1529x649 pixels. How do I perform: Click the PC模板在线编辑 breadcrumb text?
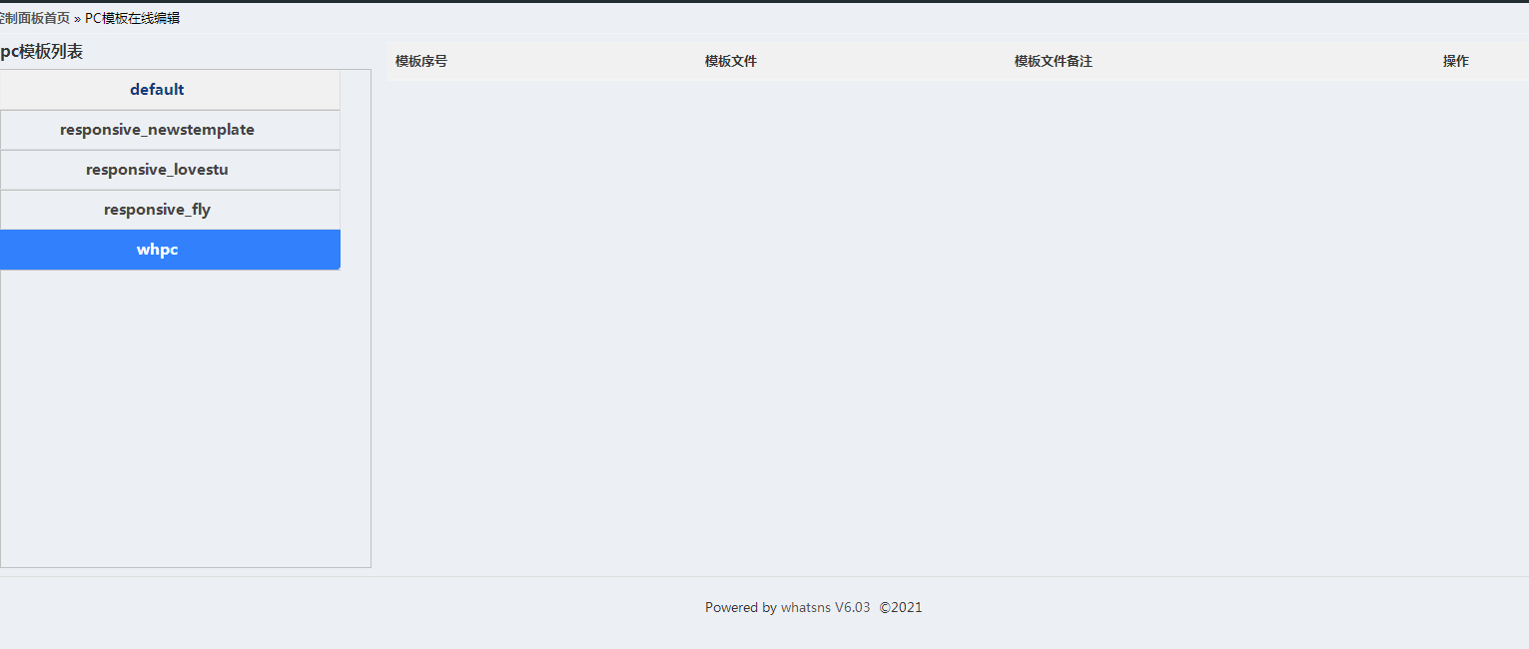[x=132, y=18]
